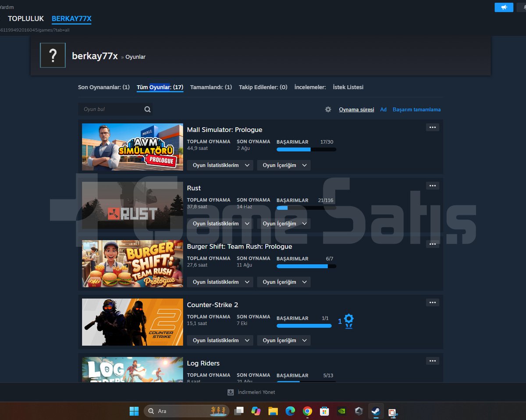Click the Mall Simulator achievements progress bar
Image resolution: width=526 pixels, height=420 pixels.
click(306, 150)
